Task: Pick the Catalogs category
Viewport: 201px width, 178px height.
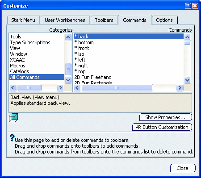Action: (x=37, y=71)
